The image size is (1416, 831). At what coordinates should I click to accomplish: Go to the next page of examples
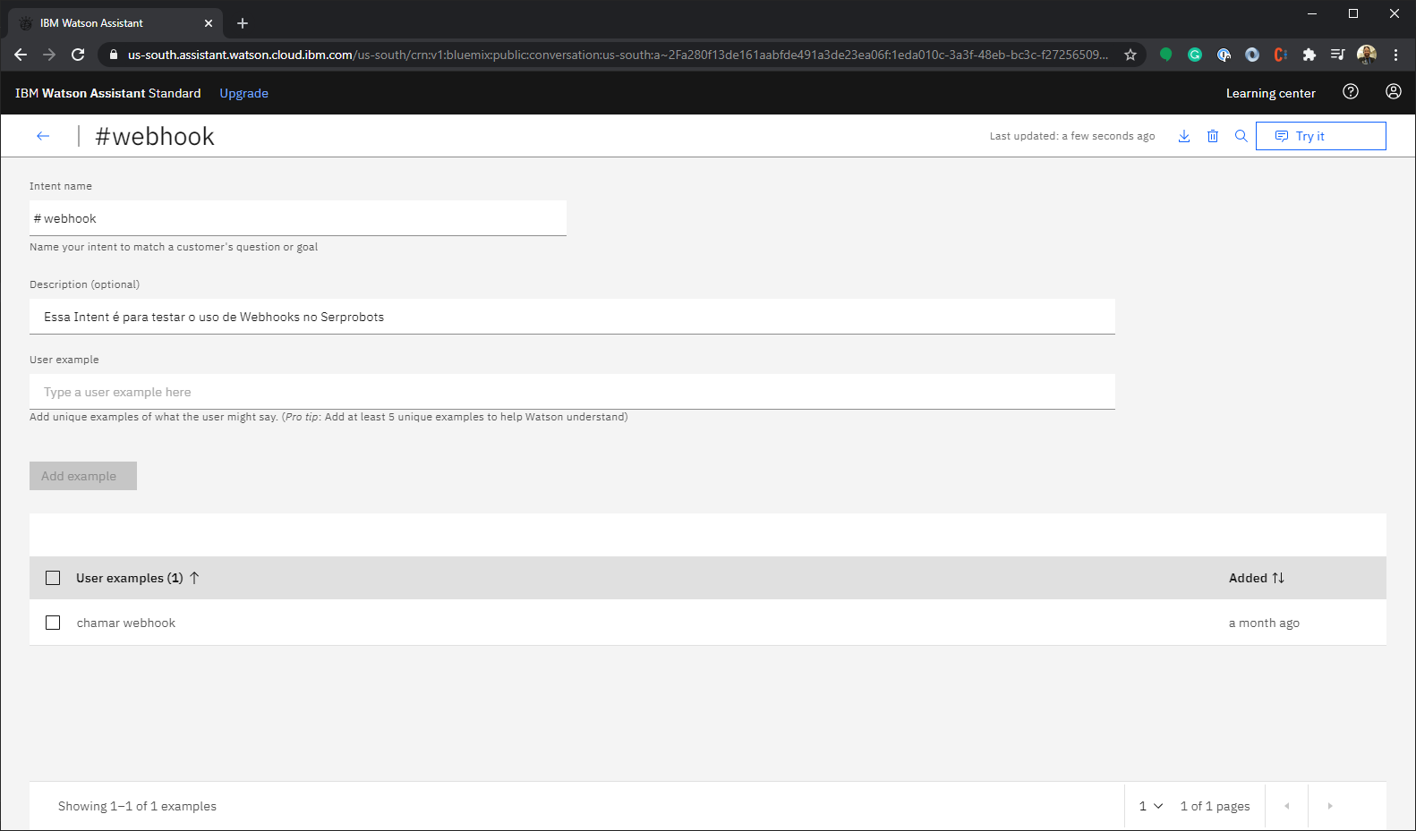tap(1330, 806)
